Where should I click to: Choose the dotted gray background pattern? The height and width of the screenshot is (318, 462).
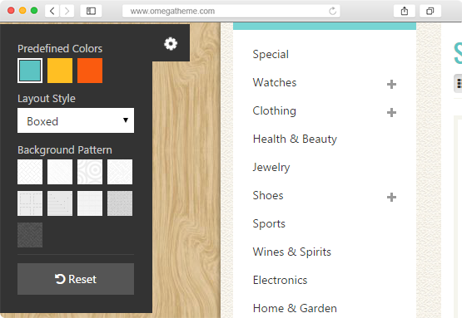coord(120,203)
